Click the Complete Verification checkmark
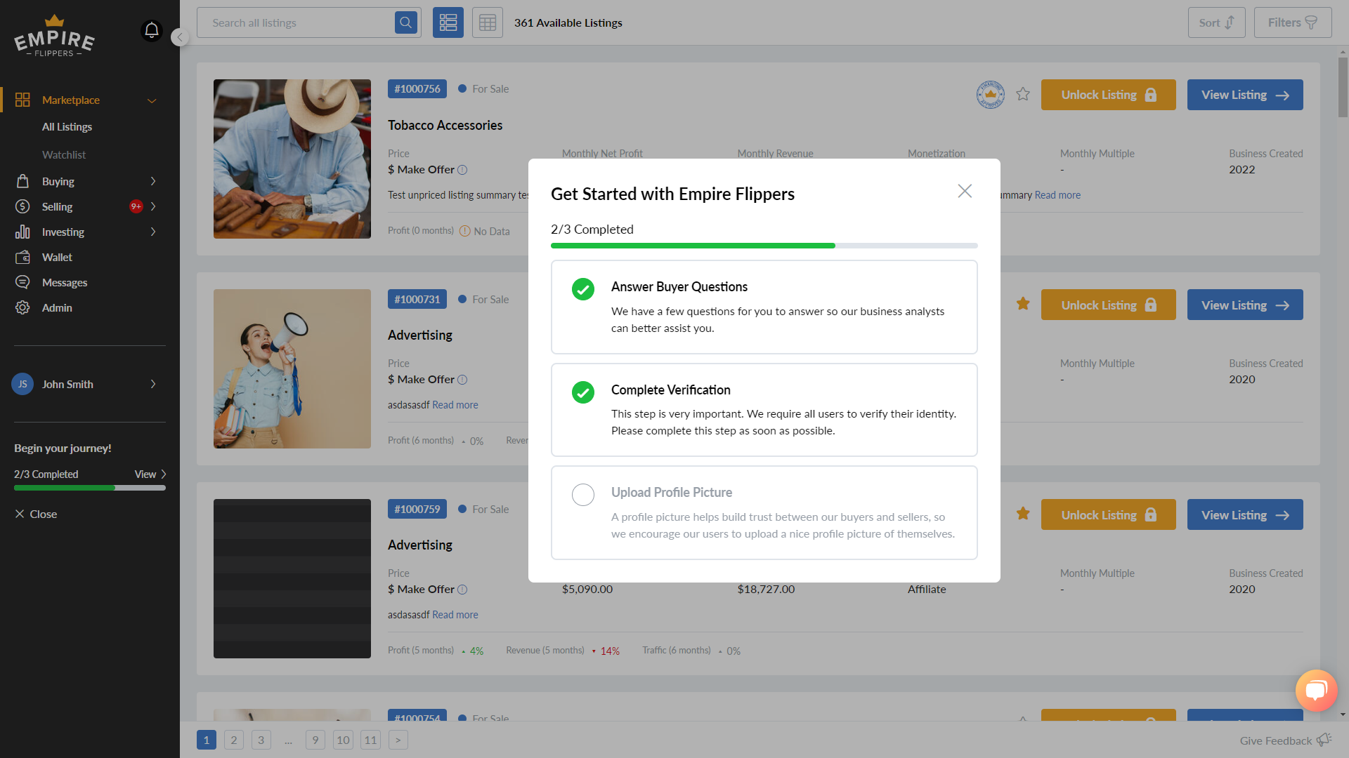This screenshot has height=758, width=1349. tap(583, 392)
